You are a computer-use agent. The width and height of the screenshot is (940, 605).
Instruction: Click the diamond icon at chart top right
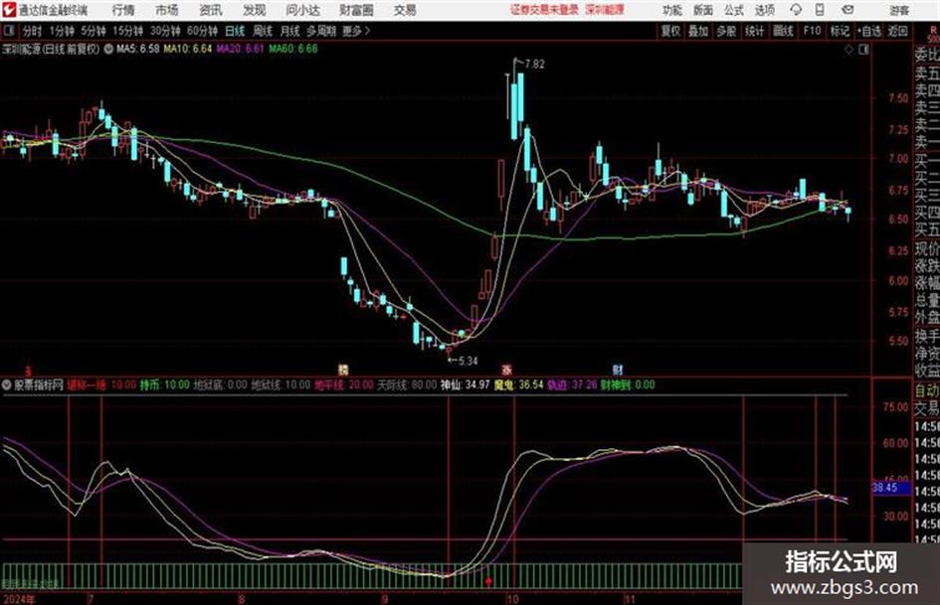(848, 50)
